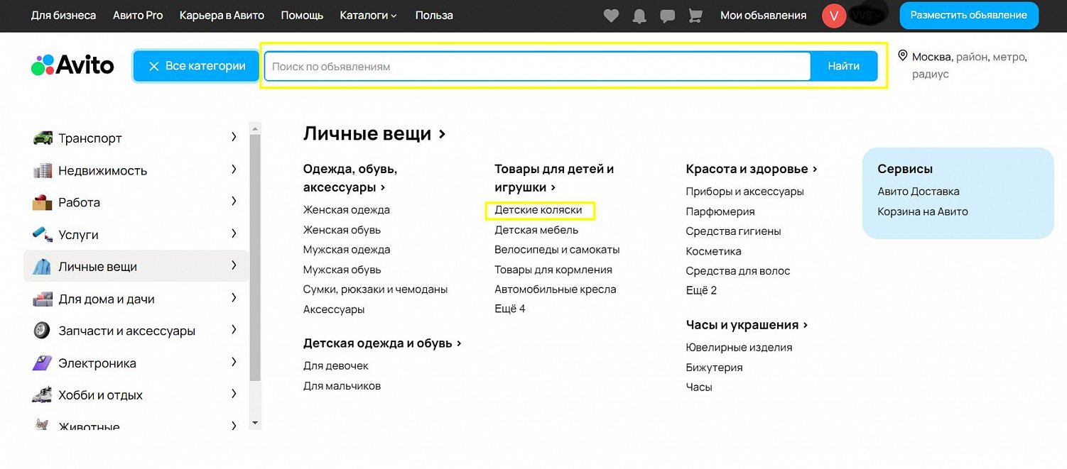Click the Транспорт car icon
Image resolution: width=1067 pixels, height=469 pixels.
click(x=43, y=138)
